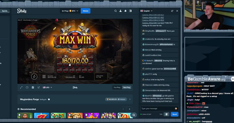The height and width of the screenshot is (123, 234).
Task: Click the Type your message field
Action: click(157, 108)
